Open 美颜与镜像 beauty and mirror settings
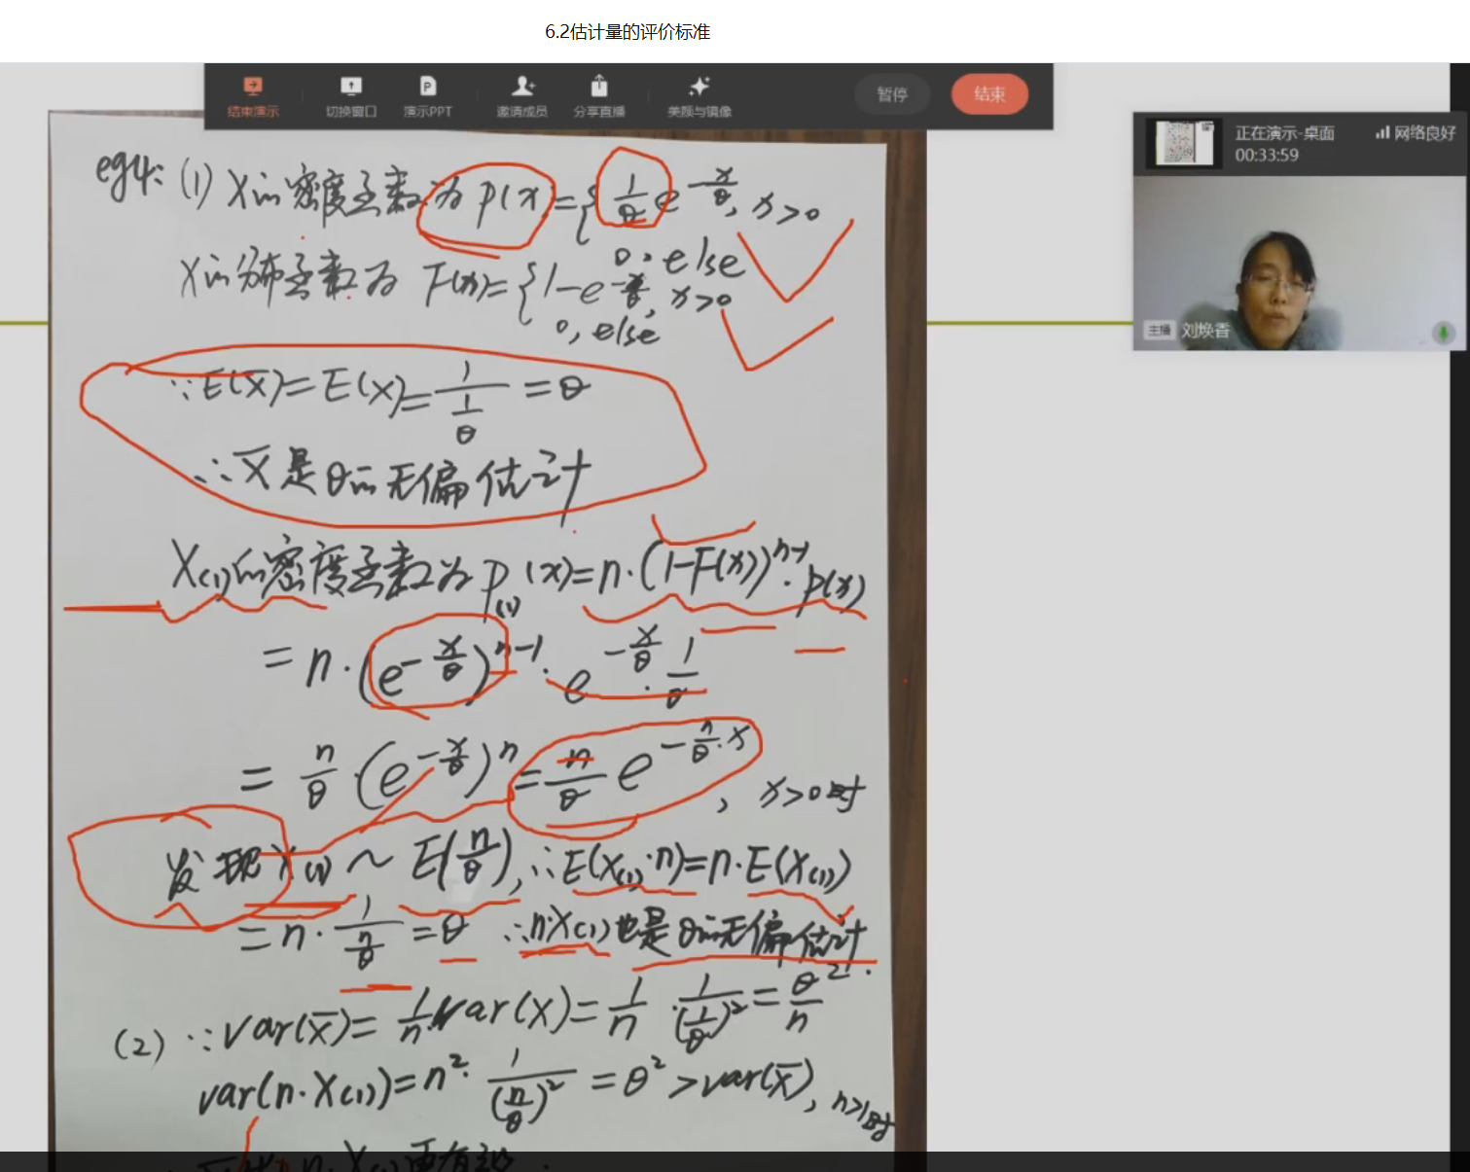The image size is (1470, 1172). [x=699, y=88]
